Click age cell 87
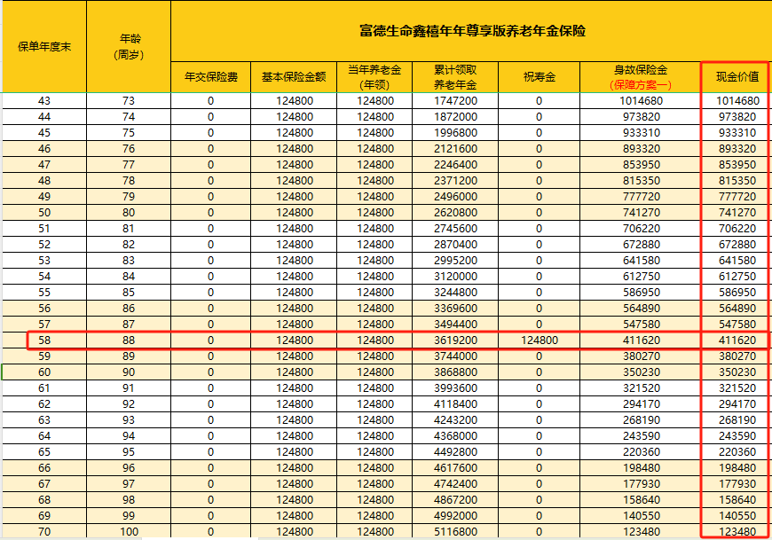The width and height of the screenshot is (772, 540). coord(129,325)
